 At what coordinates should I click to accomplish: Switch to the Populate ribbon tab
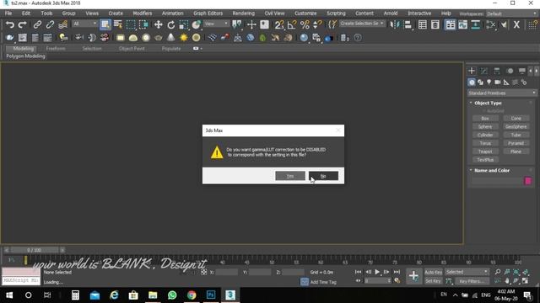click(x=171, y=49)
